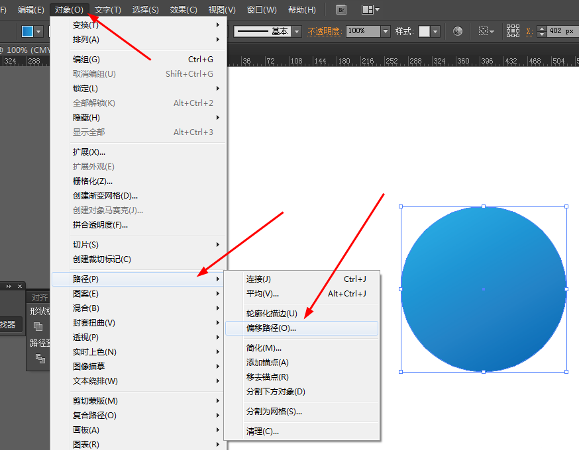The image size is (579, 450).
Task: Choose 轮廓化描边(U) in path submenu
Action: pyautogui.click(x=301, y=314)
